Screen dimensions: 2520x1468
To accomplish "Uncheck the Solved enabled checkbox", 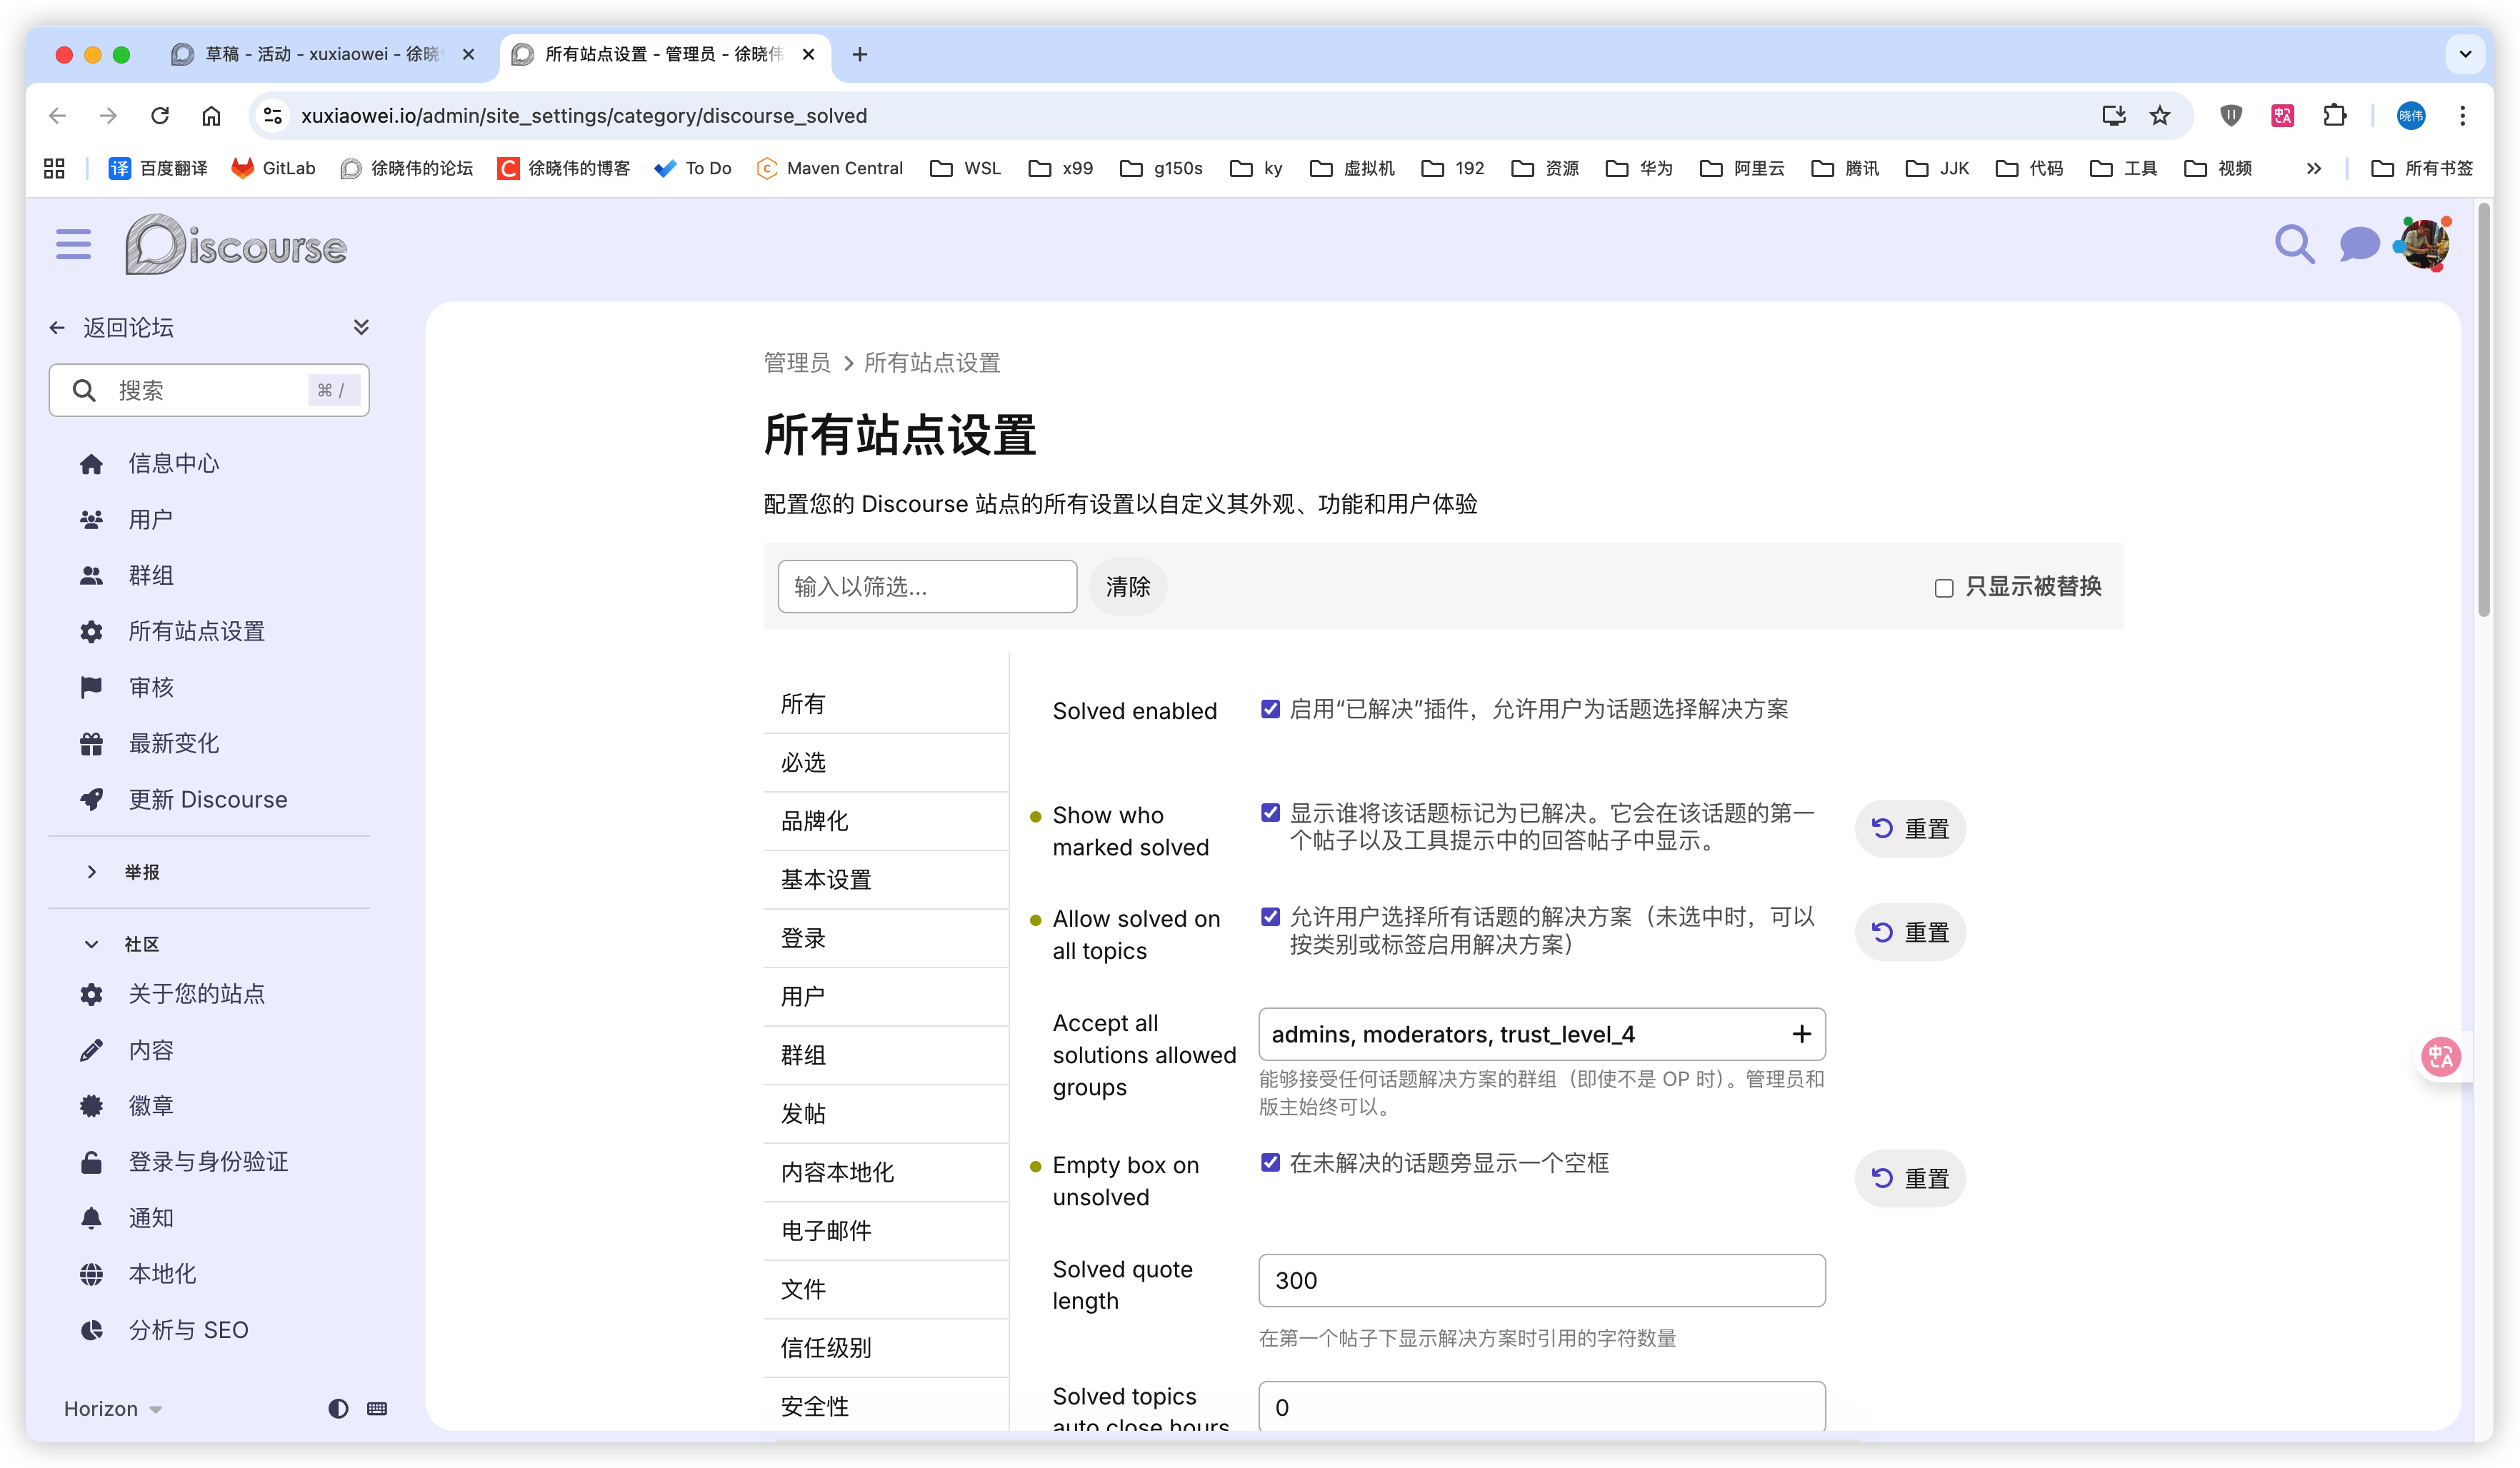I will pyautogui.click(x=1270, y=710).
